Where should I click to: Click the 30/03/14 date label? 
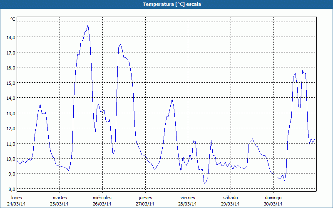click(x=273, y=204)
